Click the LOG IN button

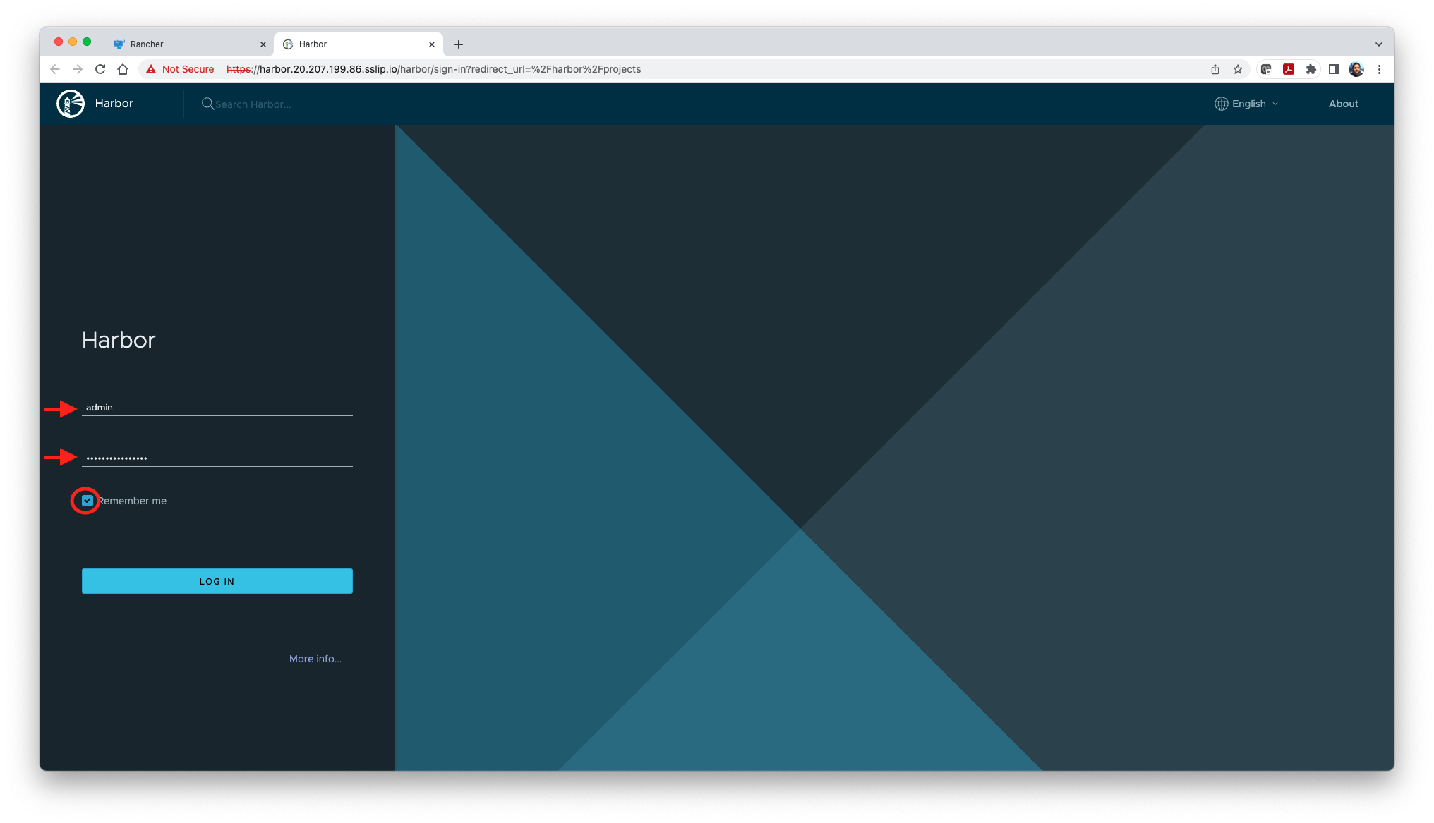pos(217,581)
